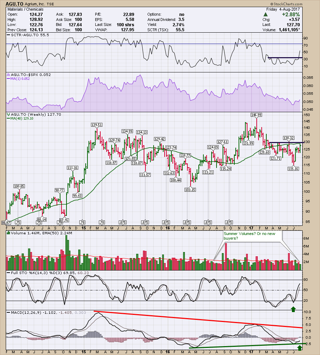Click the SCTR-AGU.TO 55.5 legend
The image size is (320, 355).
[x=28, y=35]
